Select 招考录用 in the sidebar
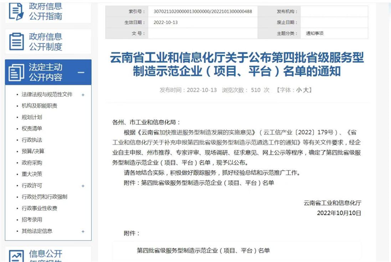Viewport: 391px width, 262px height. pos(32,219)
